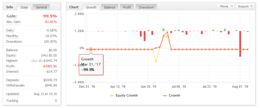Select the Stats info tab
This screenshot has height=108, width=260.
point(24,7)
